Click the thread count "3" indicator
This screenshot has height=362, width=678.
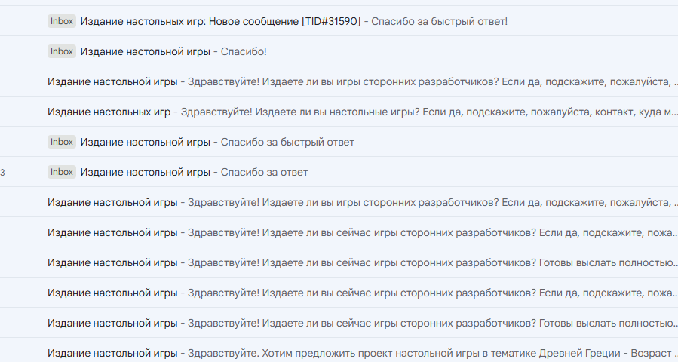2,173
